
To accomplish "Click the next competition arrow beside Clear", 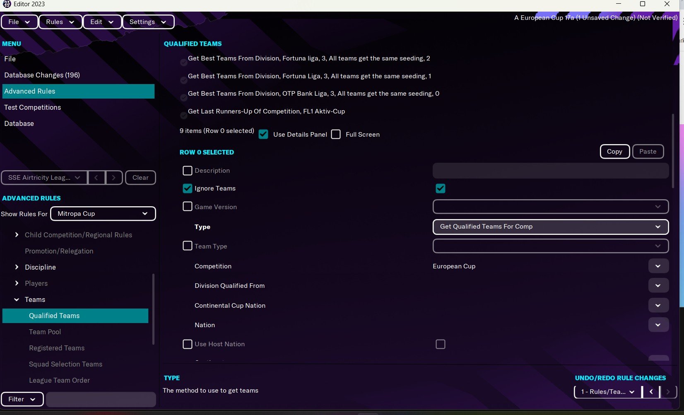I will coord(114,178).
